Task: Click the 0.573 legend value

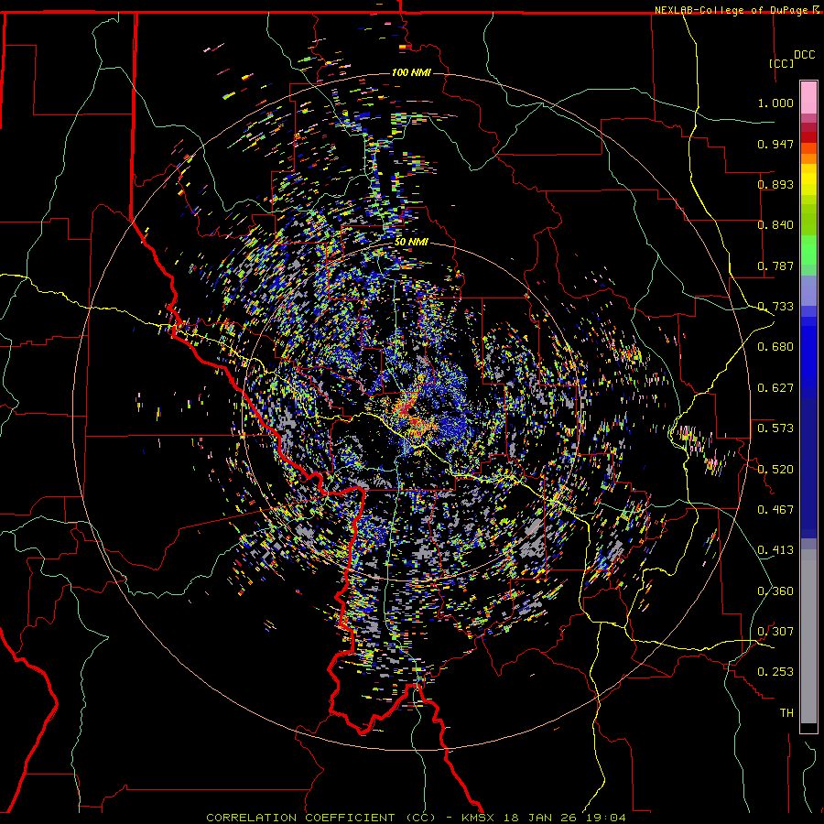Action: click(x=775, y=428)
